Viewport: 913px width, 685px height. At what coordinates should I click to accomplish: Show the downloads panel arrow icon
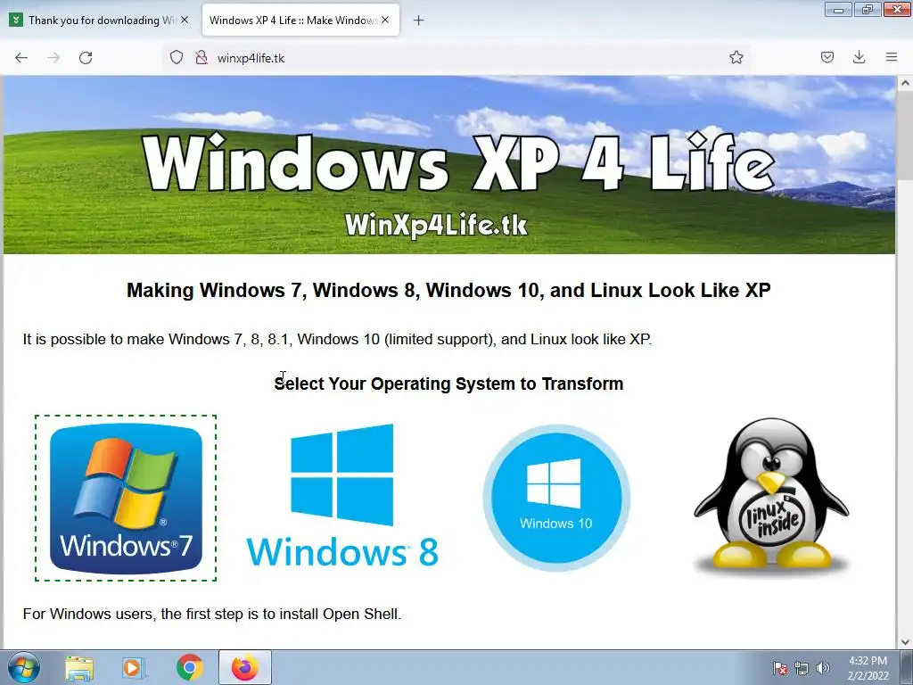(x=859, y=57)
